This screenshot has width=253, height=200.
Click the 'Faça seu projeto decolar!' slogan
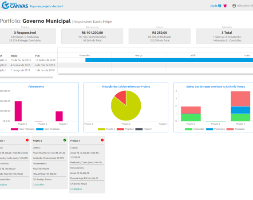[46, 6]
